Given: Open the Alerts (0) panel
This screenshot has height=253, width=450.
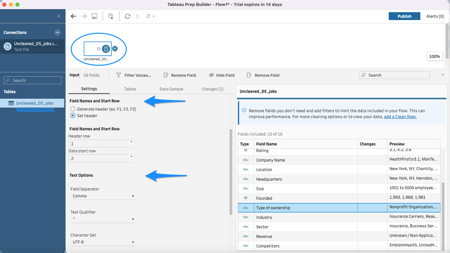Looking at the screenshot, I should 435,16.
